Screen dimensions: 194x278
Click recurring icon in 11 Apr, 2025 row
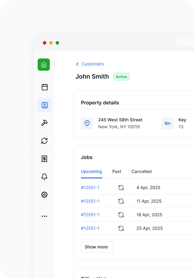tap(121, 201)
